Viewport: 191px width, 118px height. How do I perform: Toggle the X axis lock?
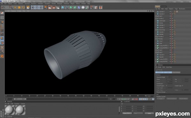[33, 7]
